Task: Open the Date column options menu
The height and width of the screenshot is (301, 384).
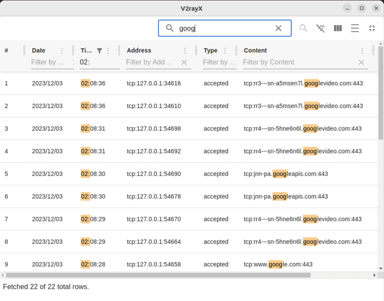Action: [62, 51]
